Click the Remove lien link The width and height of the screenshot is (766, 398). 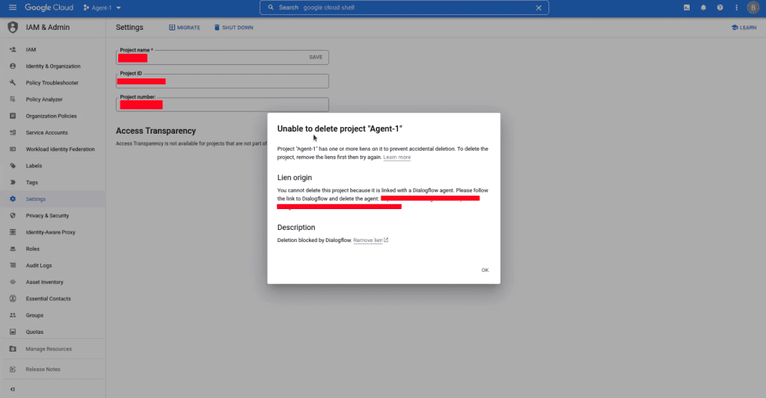tap(371, 240)
